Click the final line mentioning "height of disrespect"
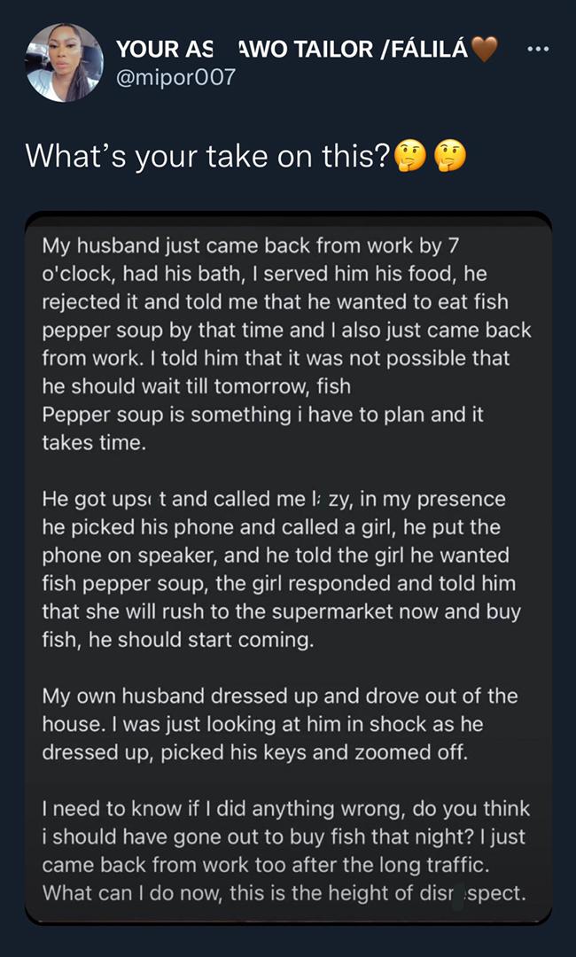 [x=284, y=891]
